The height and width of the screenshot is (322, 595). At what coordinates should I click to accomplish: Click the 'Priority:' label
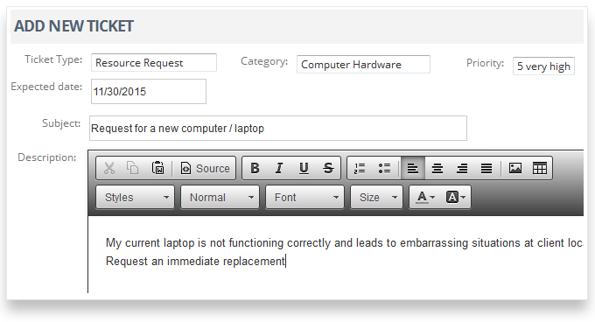point(485,63)
